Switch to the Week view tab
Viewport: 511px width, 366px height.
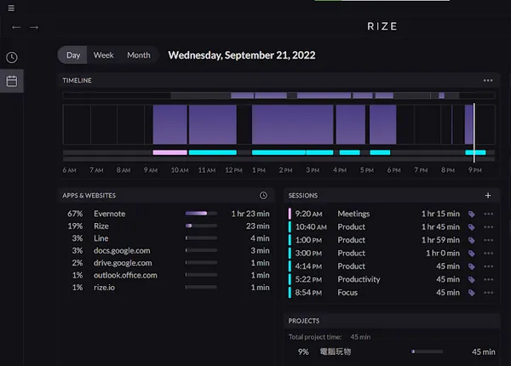104,55
